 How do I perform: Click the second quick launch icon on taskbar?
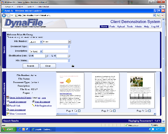point(24,129)
